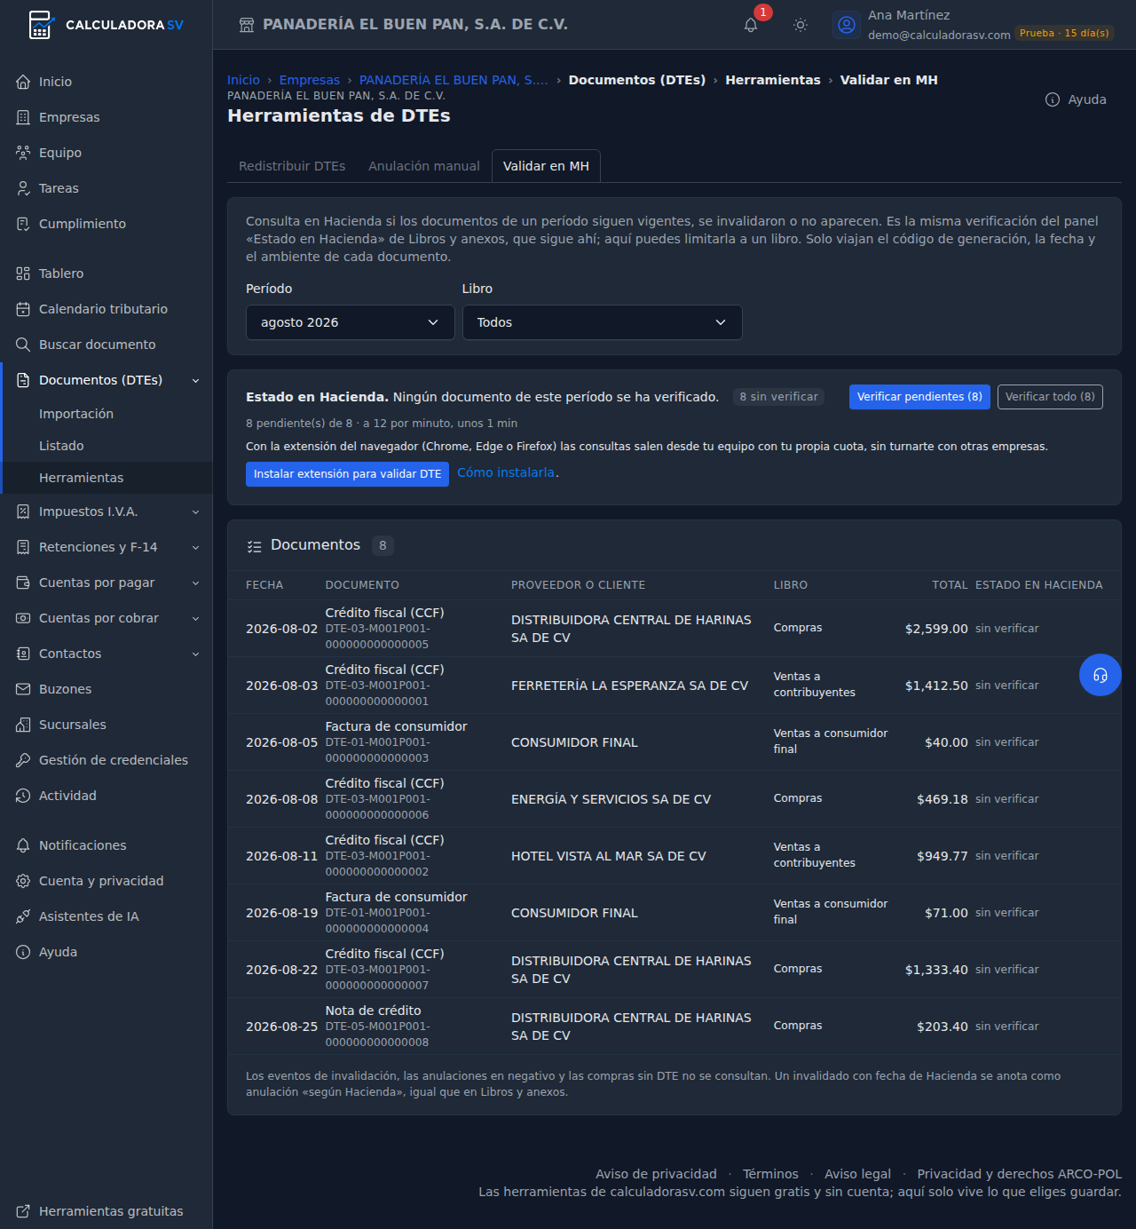Screen dimensions: 1136x1229
Task: Expand the Cuentas por cobrar section chevron
Action: click(196, 619)
